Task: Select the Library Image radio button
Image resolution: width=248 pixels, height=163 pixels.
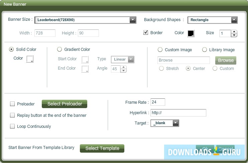Action: (x=205, y=50)
